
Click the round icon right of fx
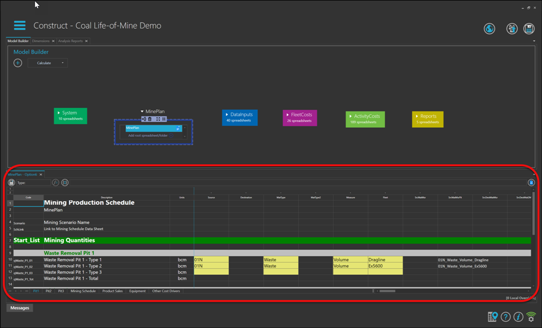[64, 183]
